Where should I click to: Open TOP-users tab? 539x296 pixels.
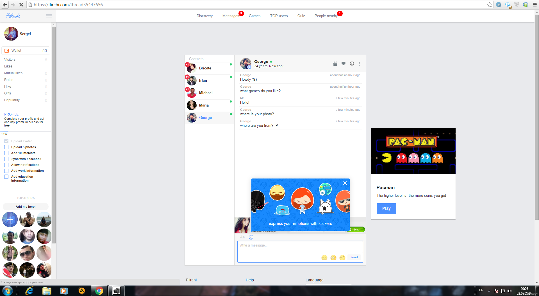(279, 16)
